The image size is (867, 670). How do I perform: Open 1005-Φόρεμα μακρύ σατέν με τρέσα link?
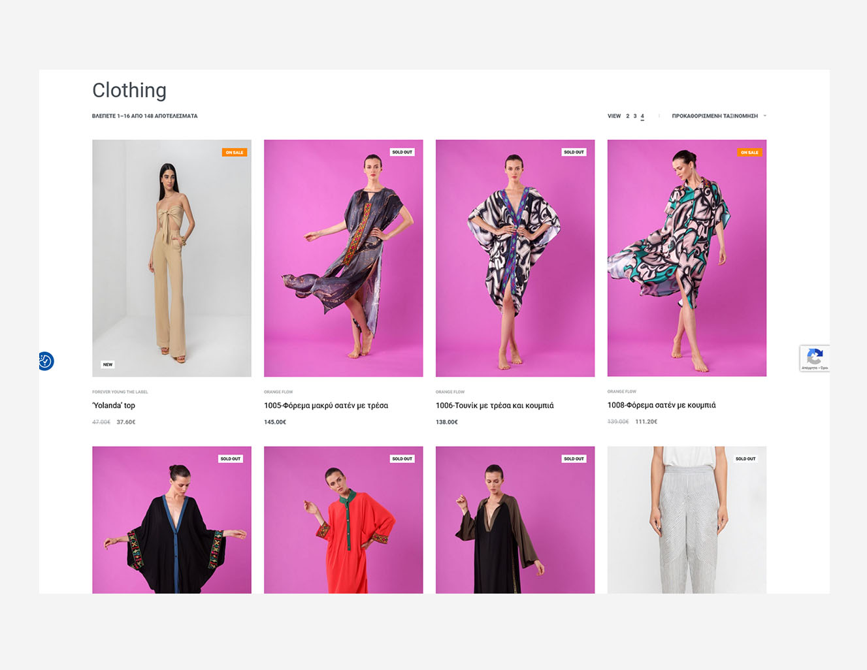click(x=326, y=406)
